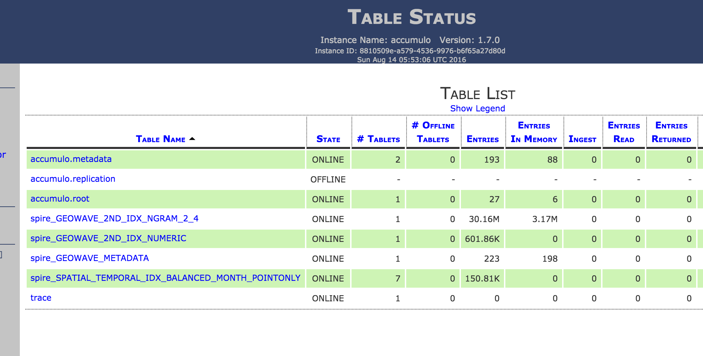Click the ascending sort arrow on Table Name
Image resolution: width=703 pixels, height=356 pixels.
tap(192, 138)
